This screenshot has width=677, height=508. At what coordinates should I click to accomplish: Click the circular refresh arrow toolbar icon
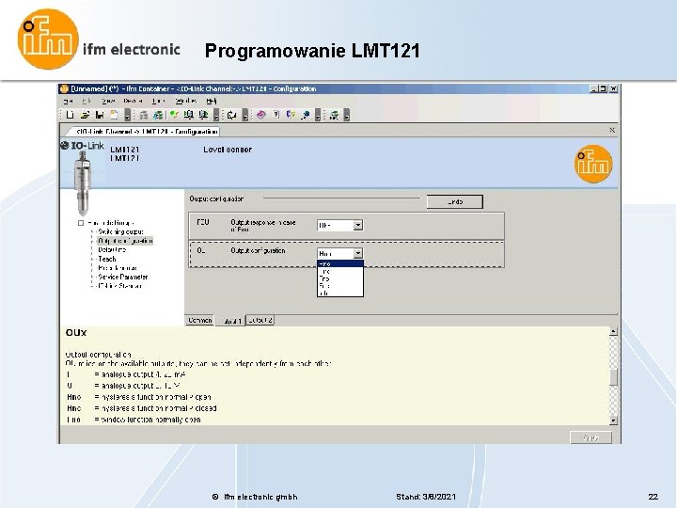(232, 115)
